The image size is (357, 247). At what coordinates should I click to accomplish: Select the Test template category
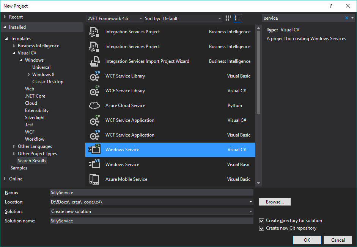coord(29,125)
